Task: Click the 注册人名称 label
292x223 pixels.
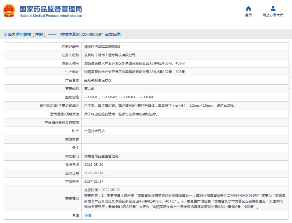Action: click(70, 55)
